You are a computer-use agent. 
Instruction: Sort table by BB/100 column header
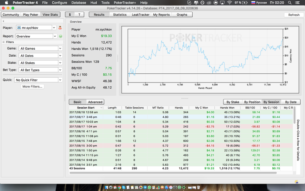tap(250, 108)
